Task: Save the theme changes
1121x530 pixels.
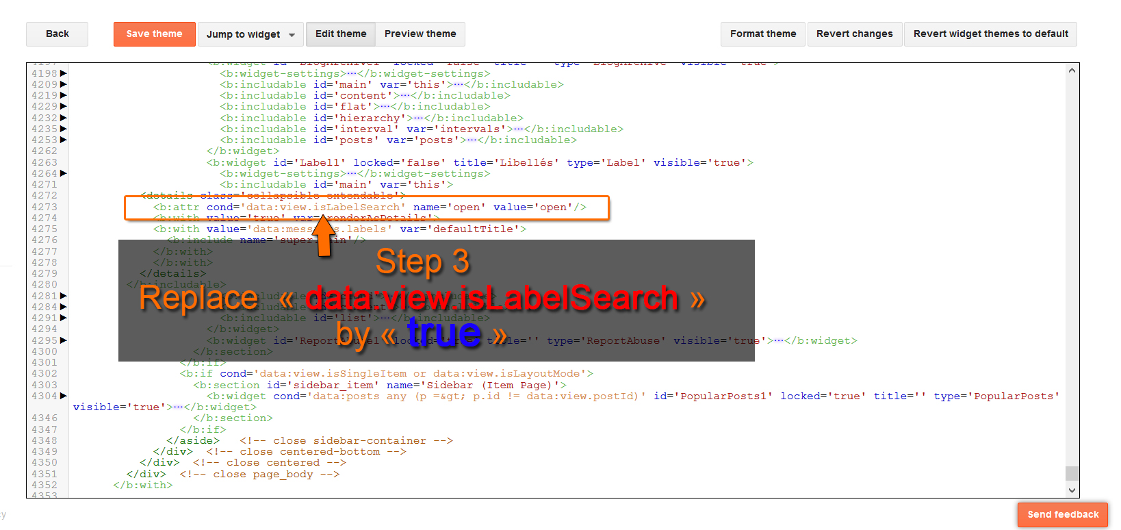Action: pos(155,34)
